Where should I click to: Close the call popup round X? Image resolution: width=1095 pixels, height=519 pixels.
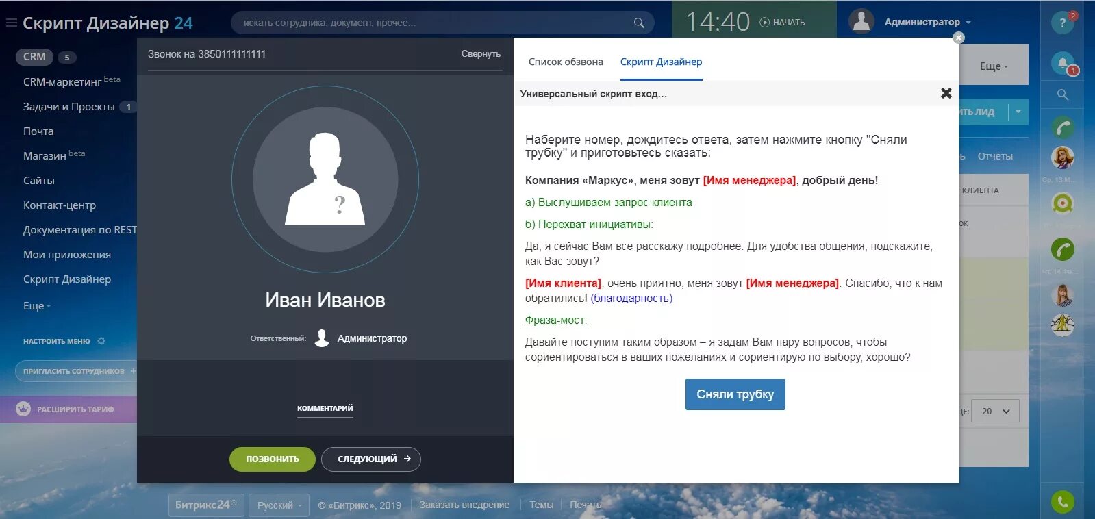pyautogui.click(x=959, y=38)
